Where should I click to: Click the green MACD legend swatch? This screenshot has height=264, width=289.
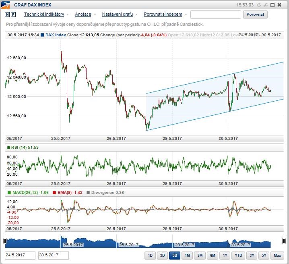9,193
